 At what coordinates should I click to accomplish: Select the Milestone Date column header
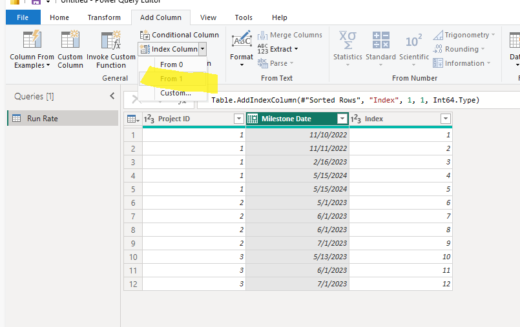pos(298,119)
